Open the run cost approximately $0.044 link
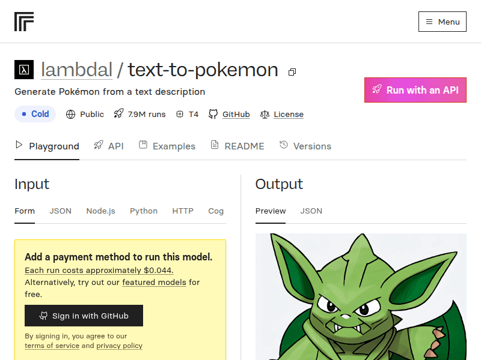The width and height of the screenshot is (481, 360). pyautogui.click(x=99, y=271)
